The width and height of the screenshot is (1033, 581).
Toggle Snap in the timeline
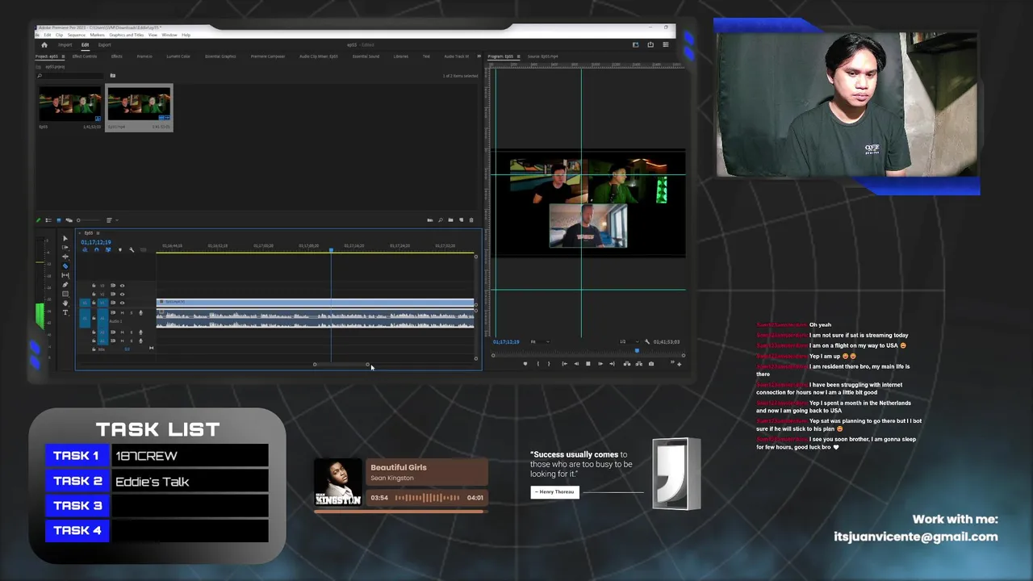[x=96, y=249]
